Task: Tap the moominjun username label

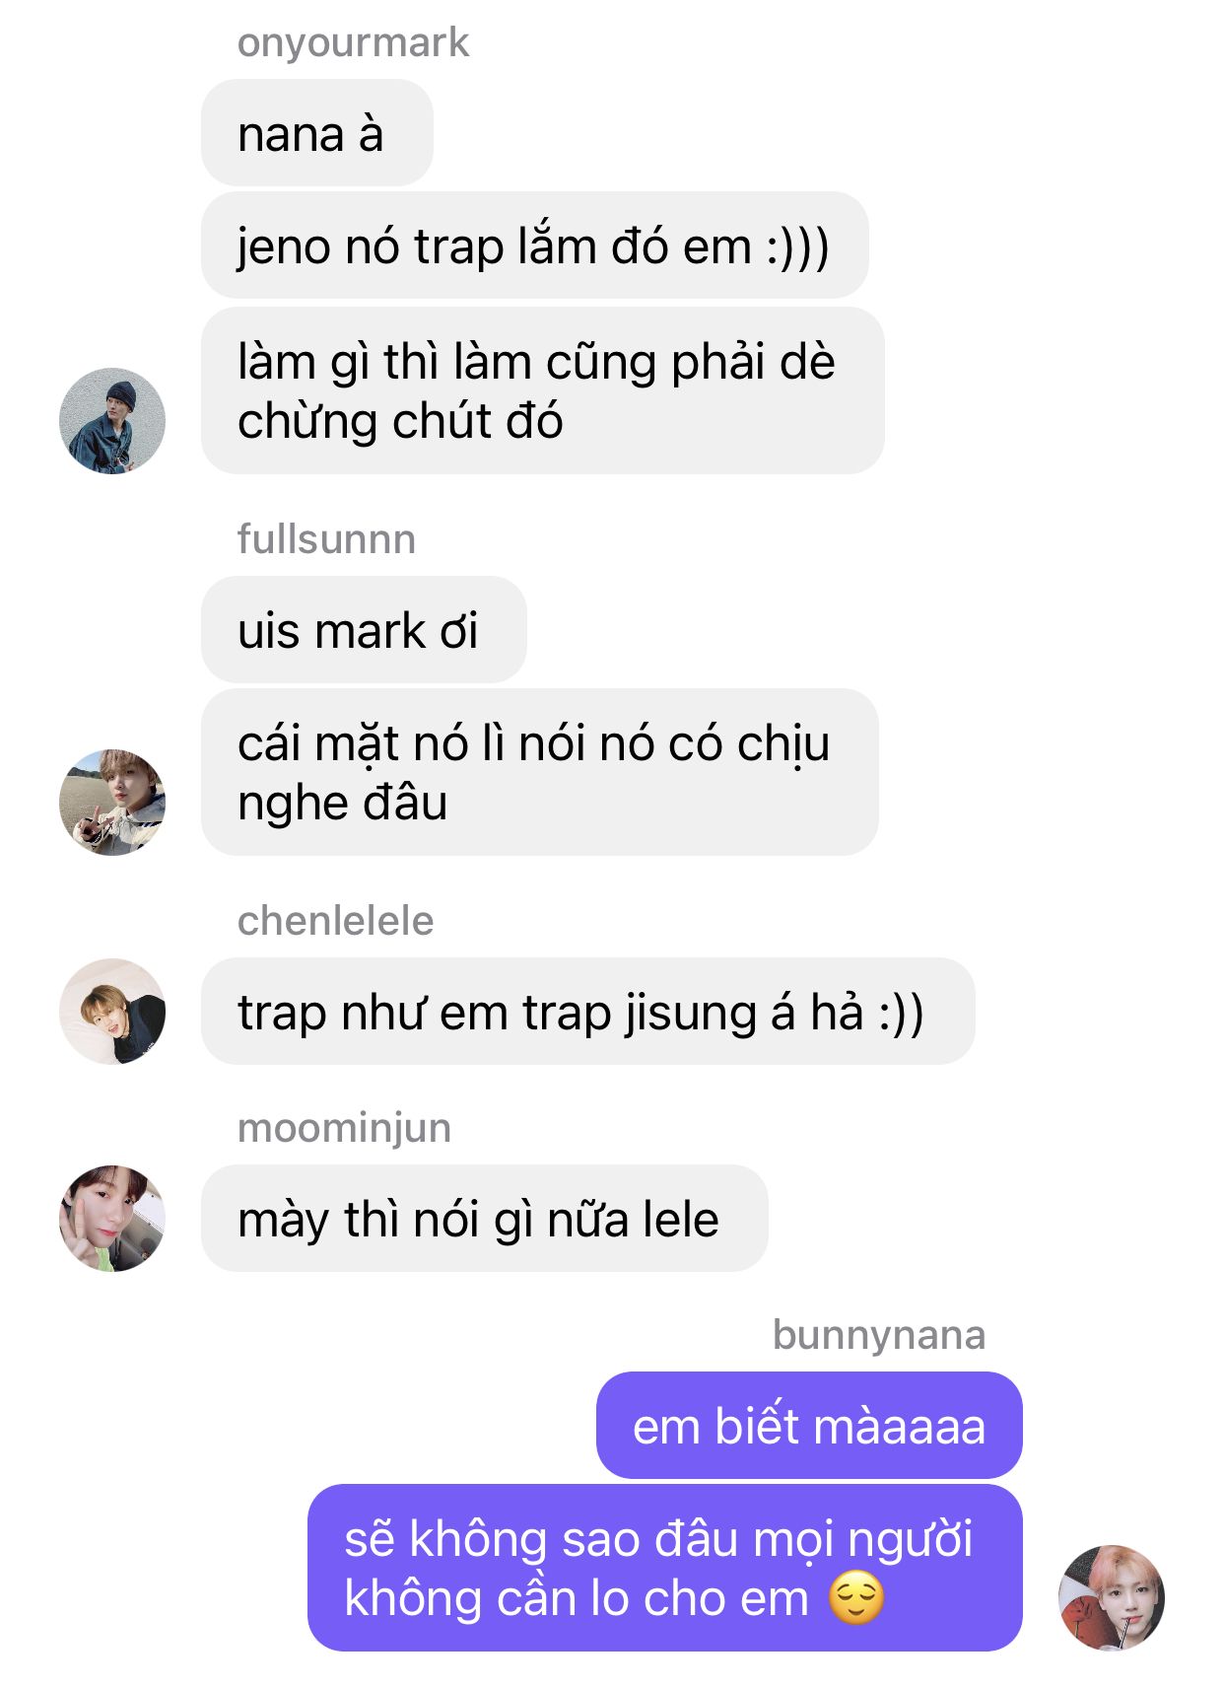Action: pos(344,1128)
